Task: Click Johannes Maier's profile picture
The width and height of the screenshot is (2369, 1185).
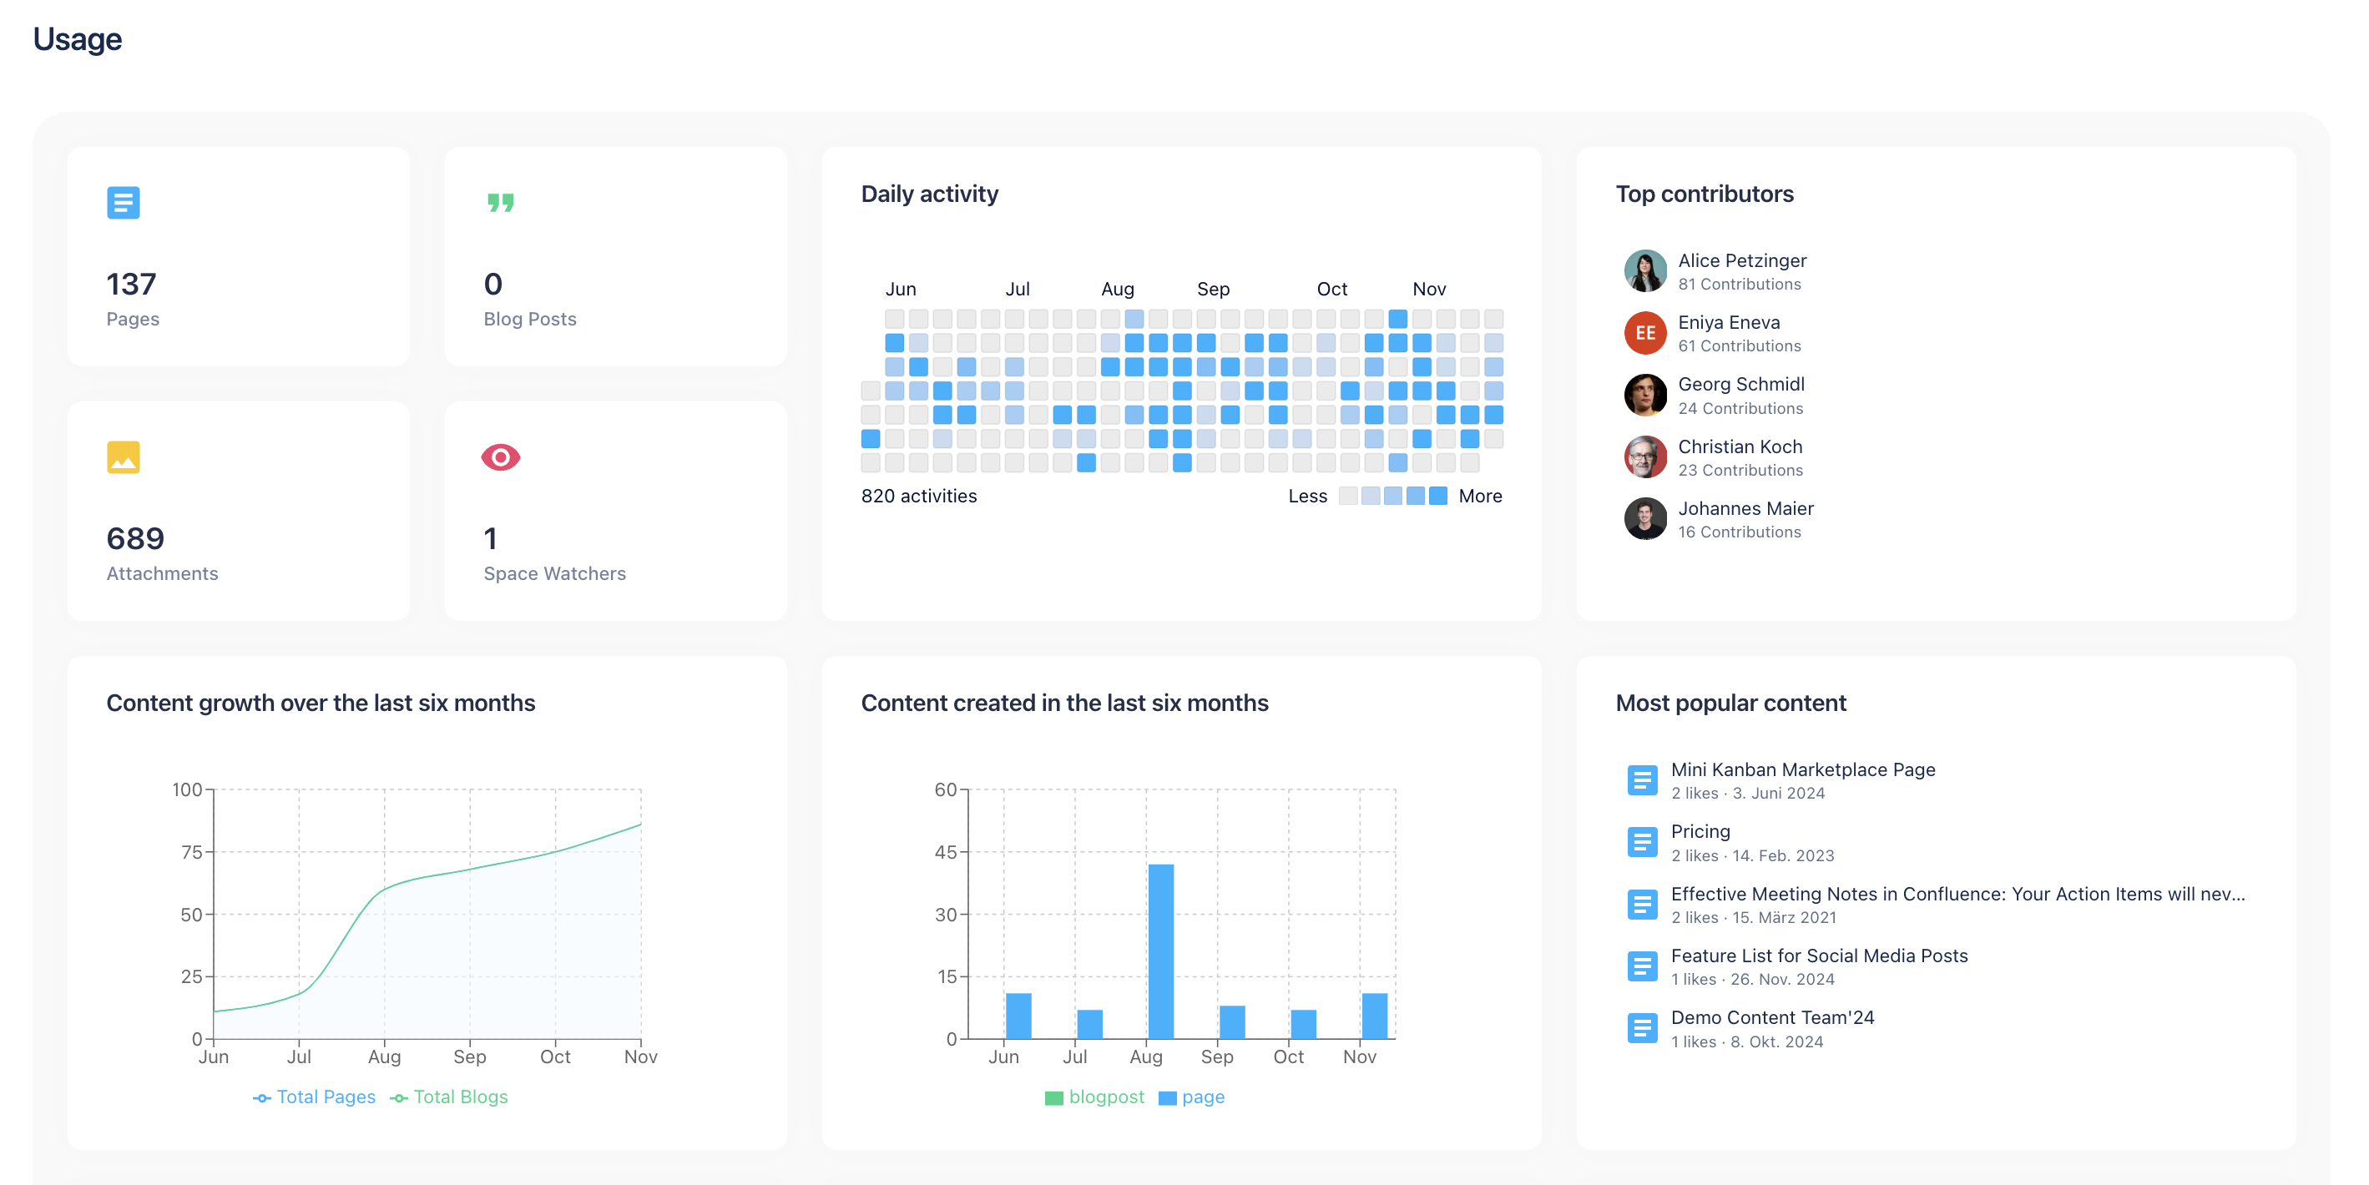Action: pos(1645,518)
